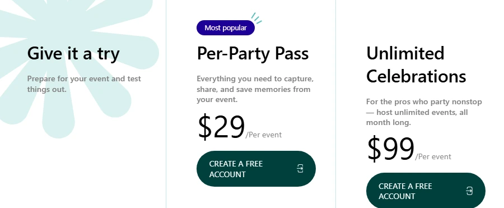504x208 pixels.
Task: Click the word ACCOUNT in the Unlimited Celebrations button
Action: tap(396, 196)
